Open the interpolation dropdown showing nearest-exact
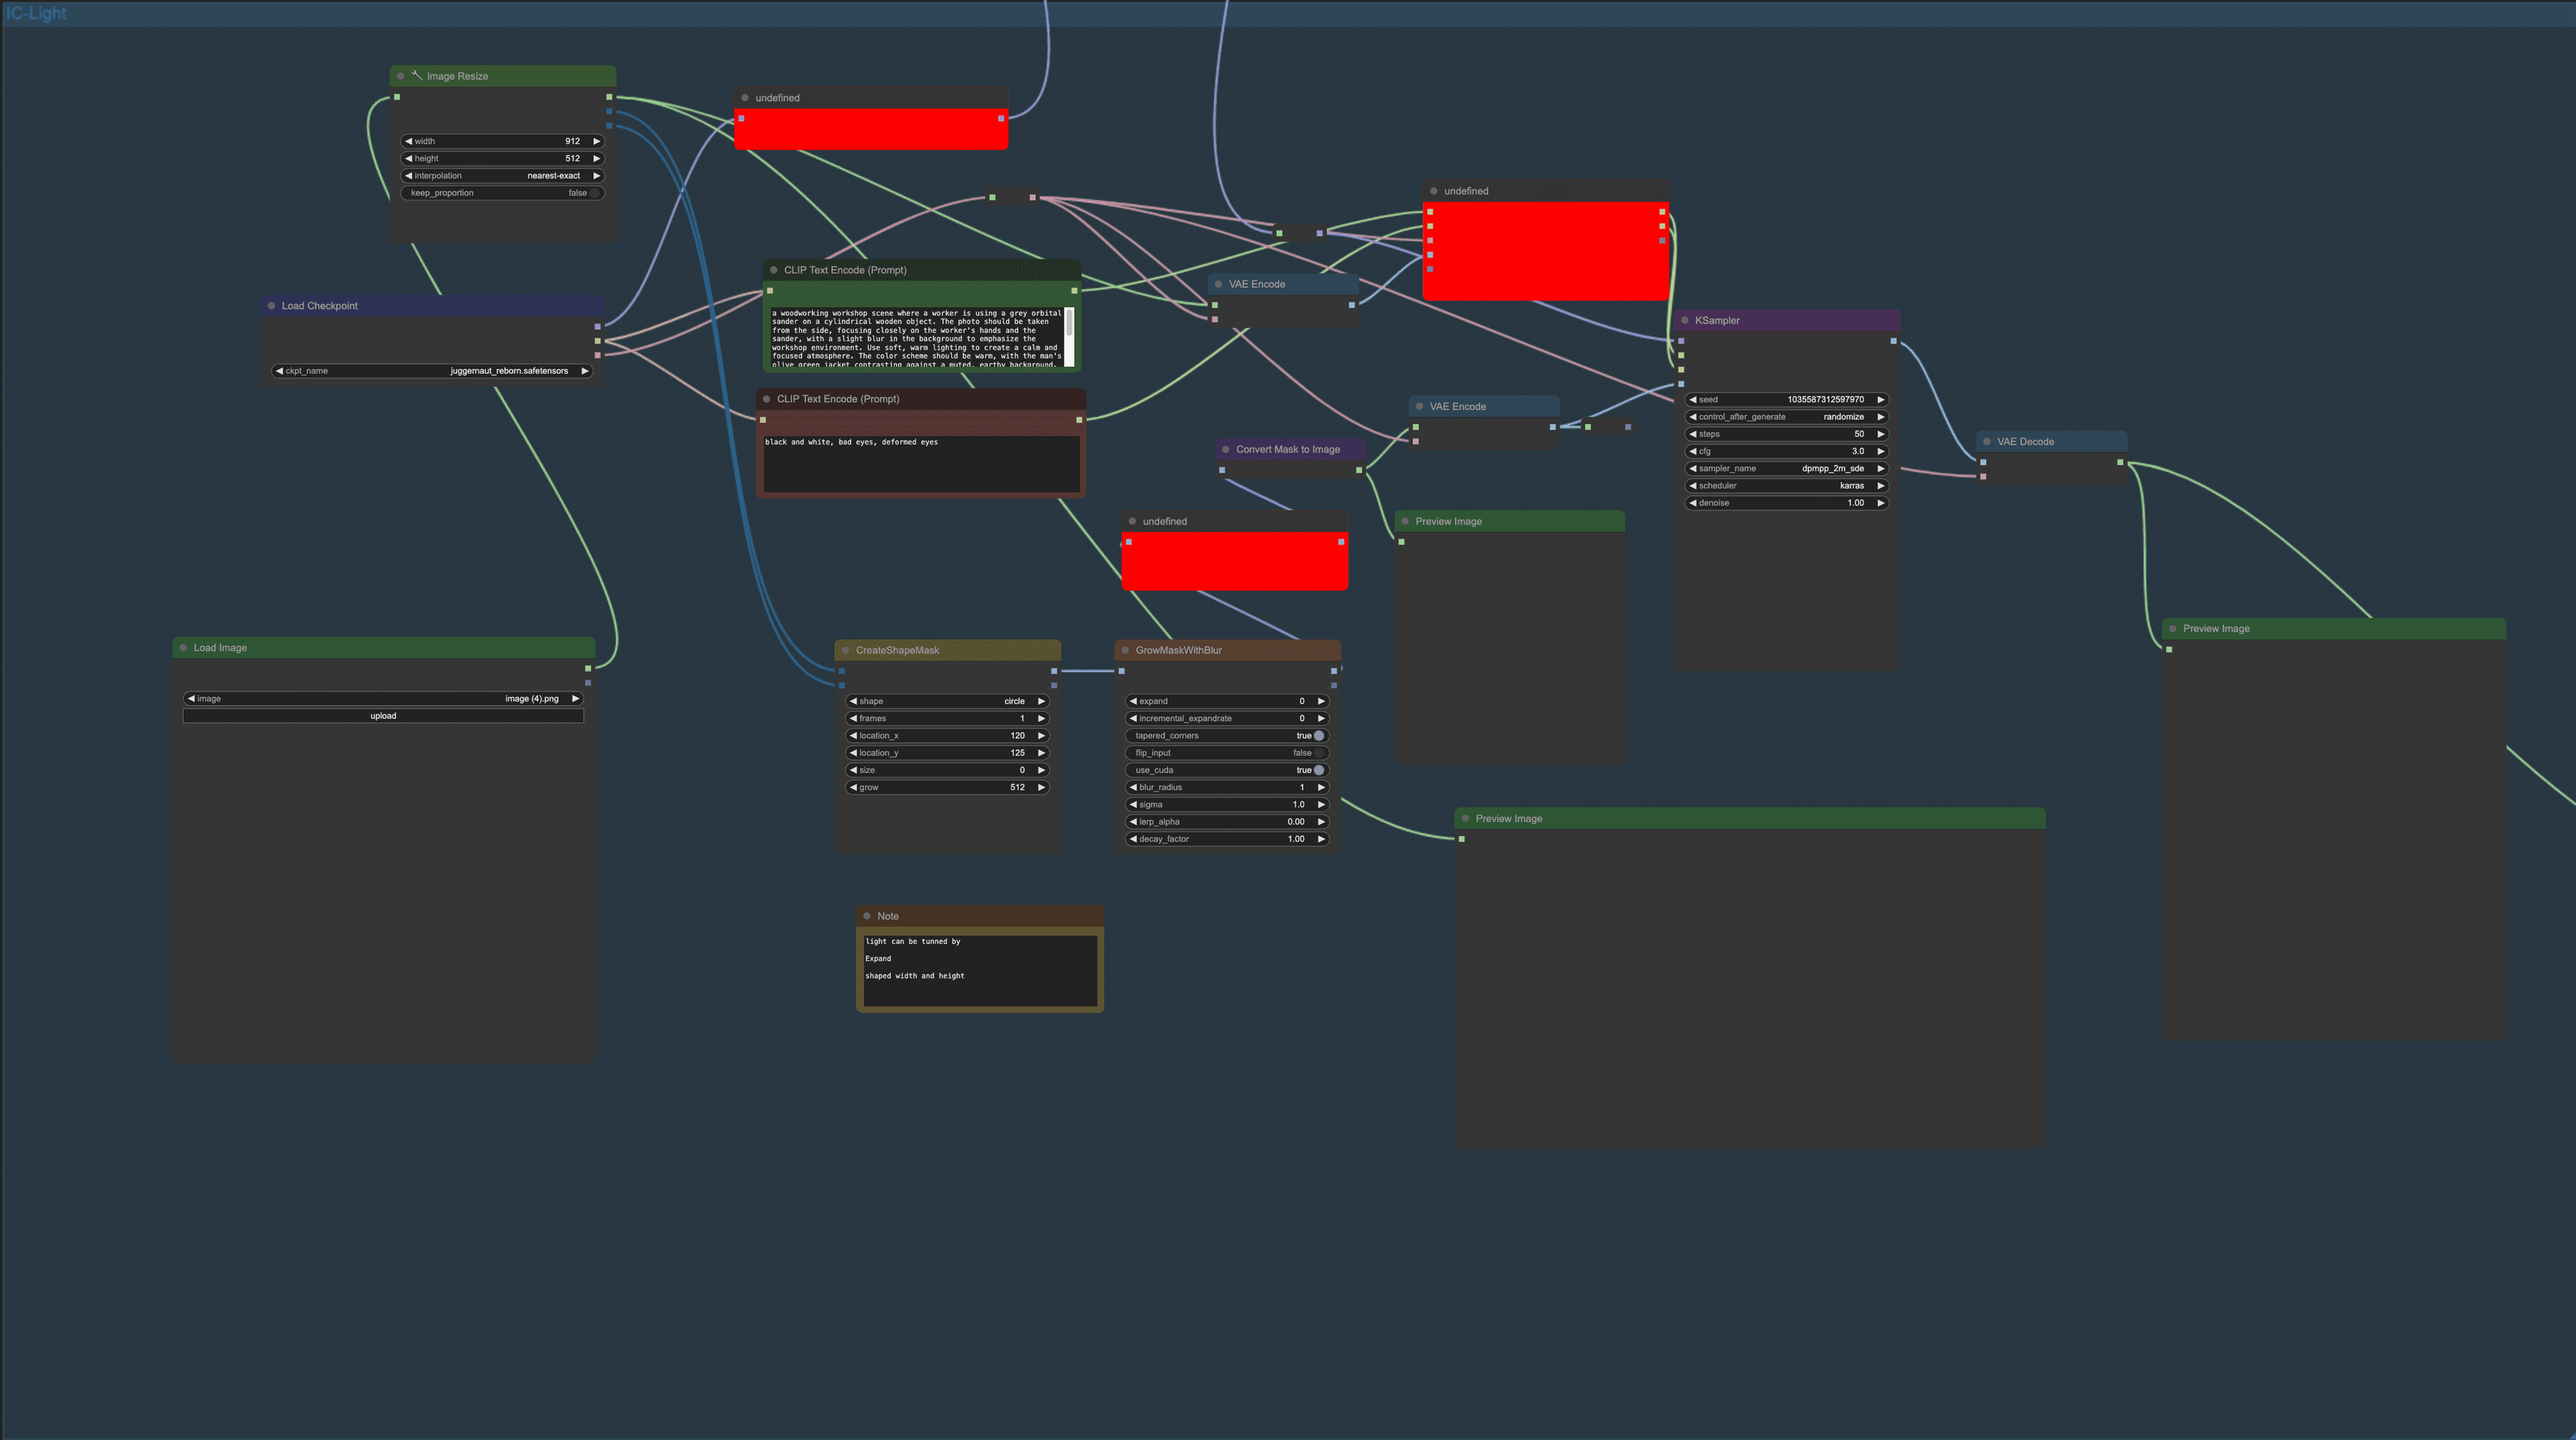This screenshot has width=2576, height=1440. 502,176
